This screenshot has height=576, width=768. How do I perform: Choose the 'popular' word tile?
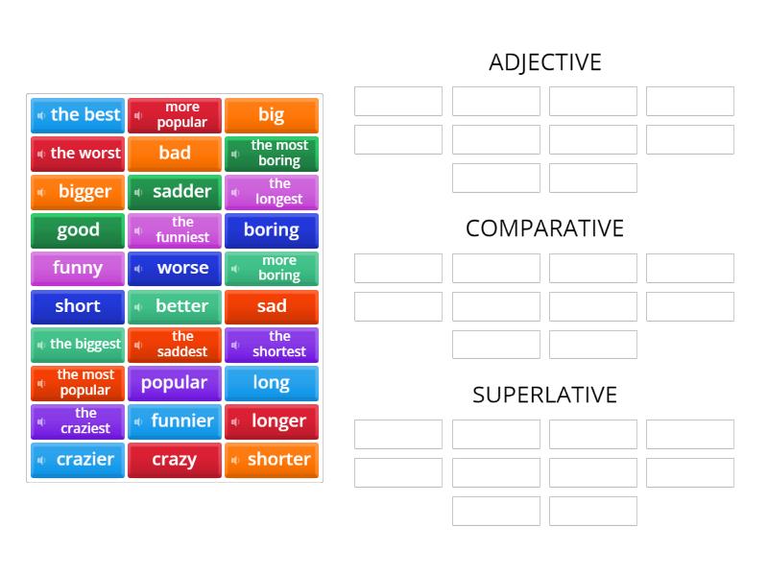tap(175, 383)
